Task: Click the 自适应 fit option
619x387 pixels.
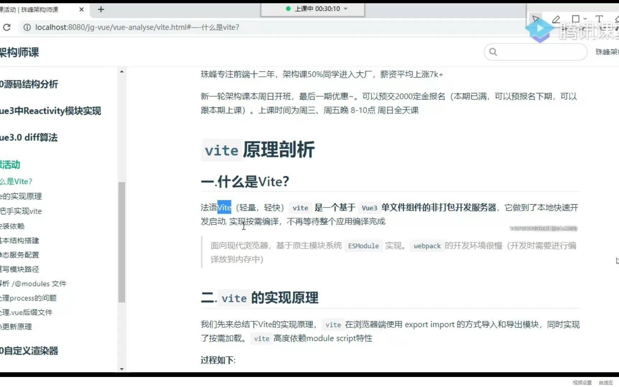Action: [x=606, y=383]
